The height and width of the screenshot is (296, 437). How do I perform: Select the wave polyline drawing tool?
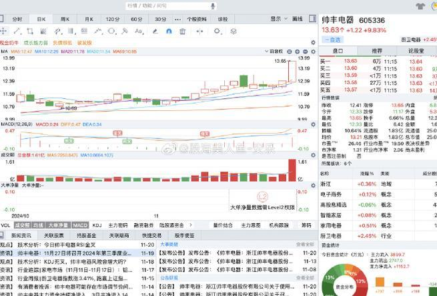tap(98, 31)
